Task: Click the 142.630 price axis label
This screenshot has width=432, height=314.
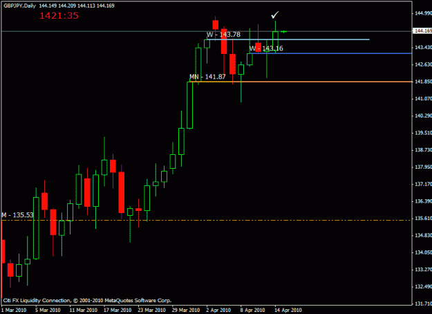Action: (x=423, y=64)
